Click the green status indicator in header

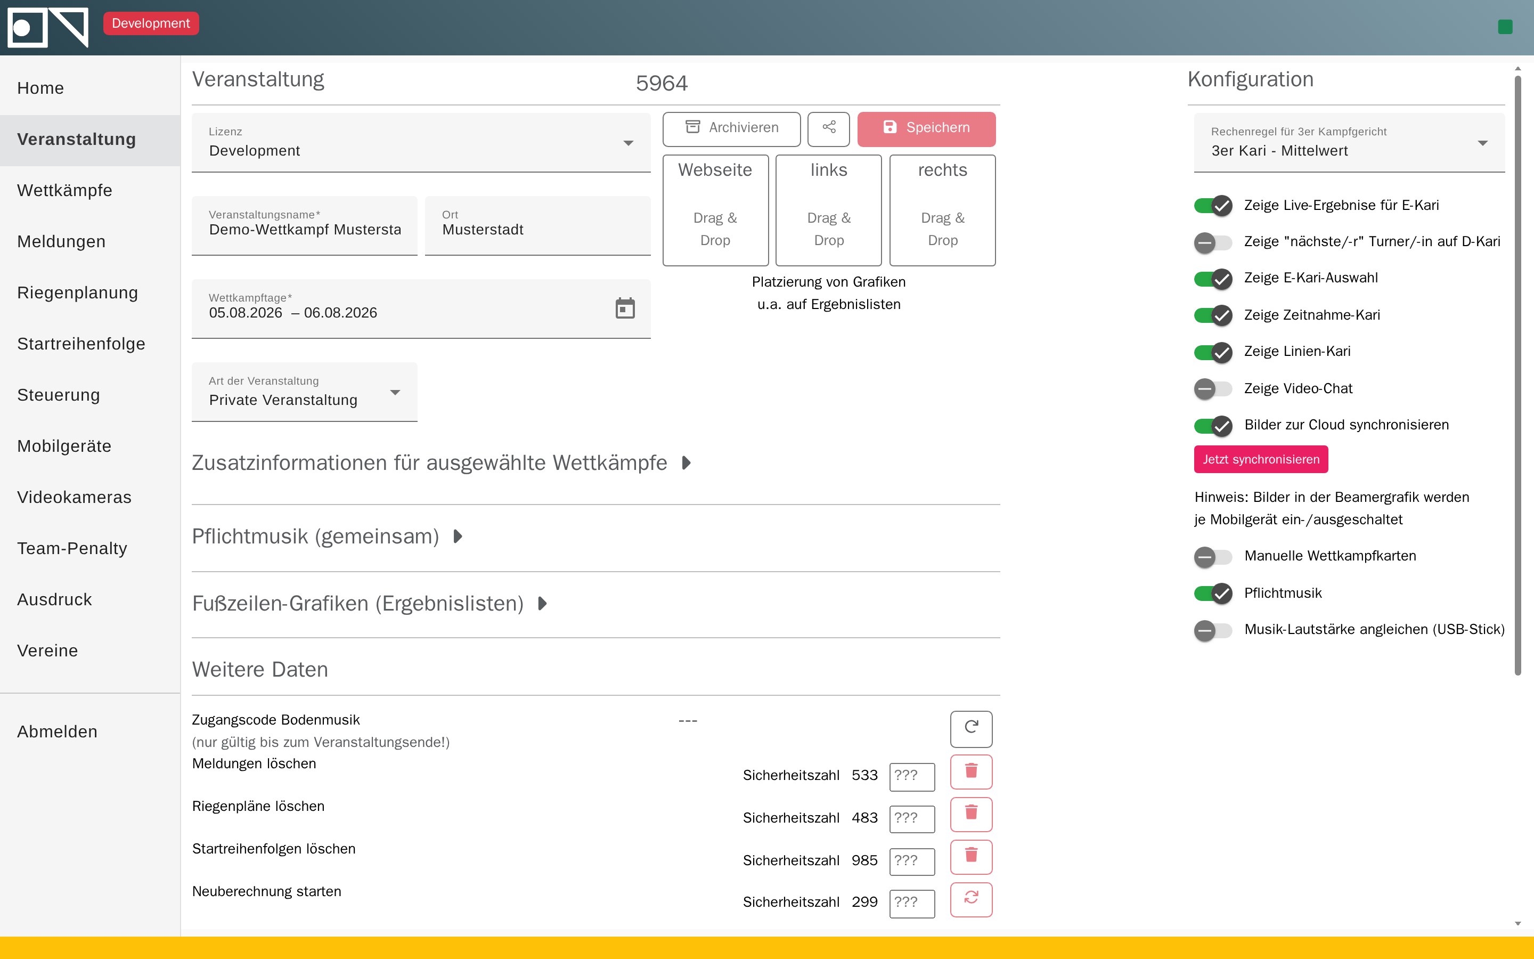(x=1505, y=27)
